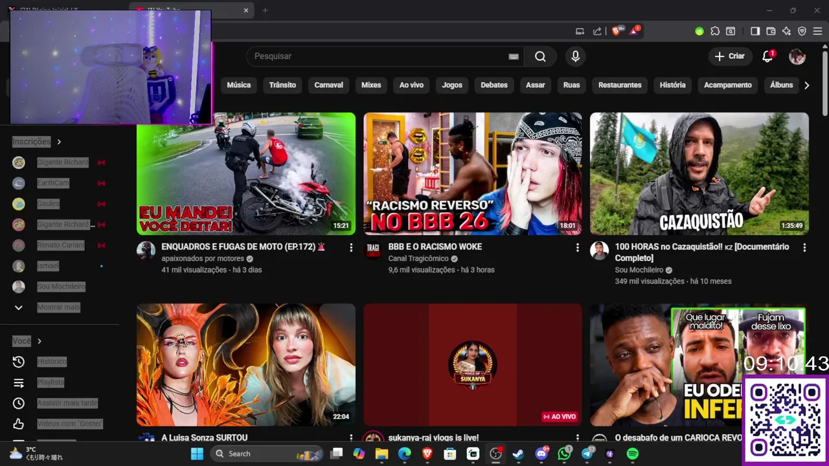Open a new browser tab with plus
The height and width of the screenshot is (466, 829).
265,10
